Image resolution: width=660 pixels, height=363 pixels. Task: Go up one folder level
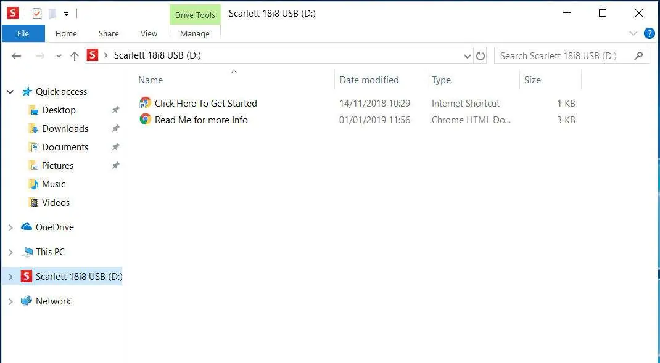point(75,56)
